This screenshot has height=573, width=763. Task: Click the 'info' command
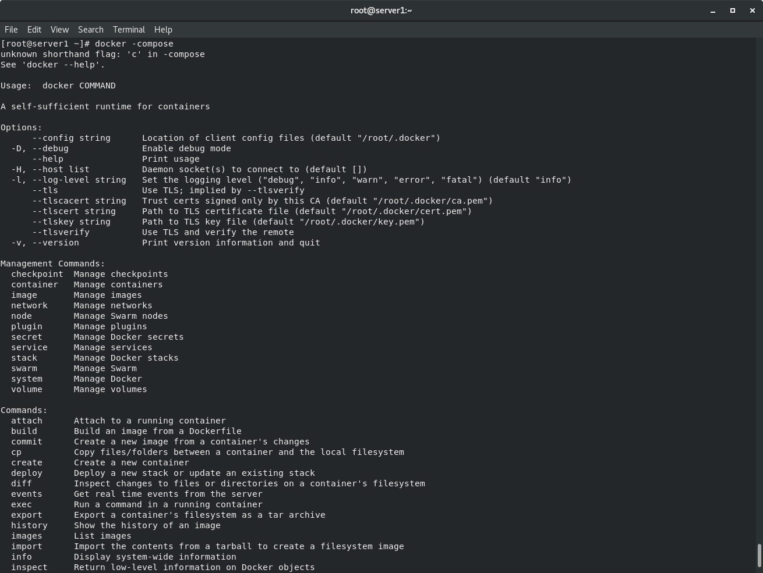22,557
